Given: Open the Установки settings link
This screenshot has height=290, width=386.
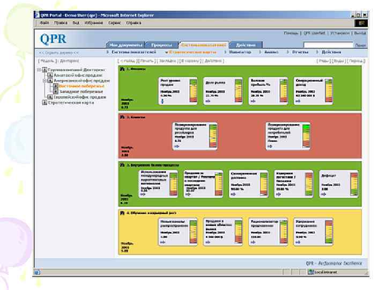Looking at the screenshot, I should tap(340, 33).
